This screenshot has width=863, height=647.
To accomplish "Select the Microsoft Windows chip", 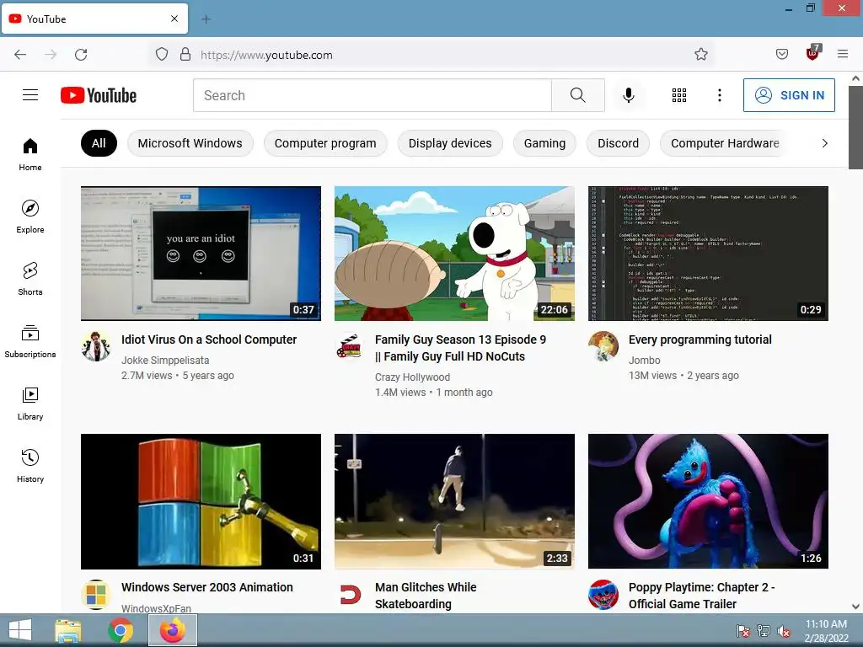I will point(190,143).
